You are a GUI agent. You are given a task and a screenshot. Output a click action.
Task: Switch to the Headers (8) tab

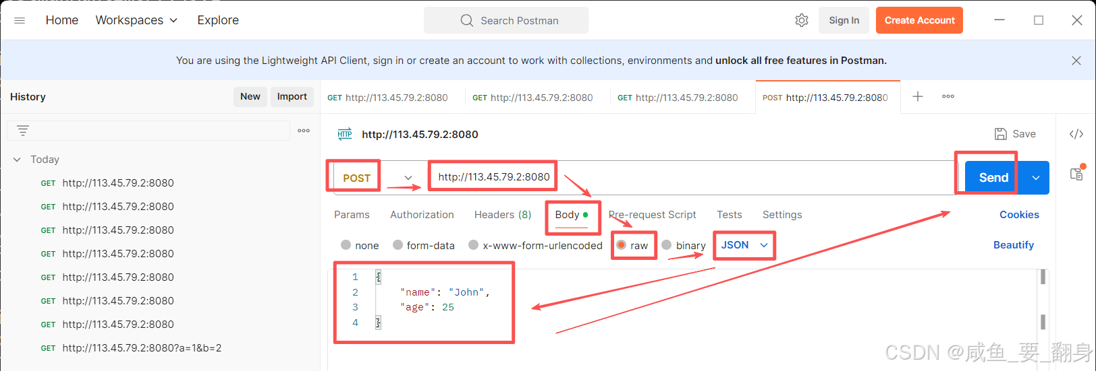pyautogui.click(x=503, y=215)
